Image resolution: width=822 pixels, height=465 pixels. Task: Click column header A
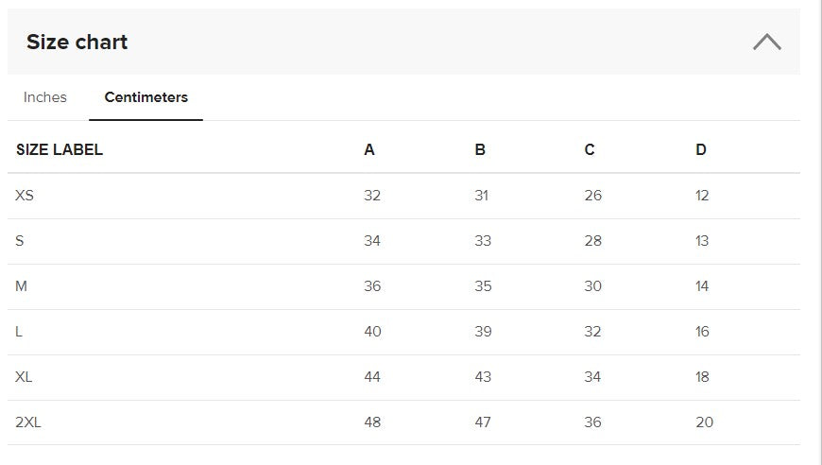(x=369, y=149)
